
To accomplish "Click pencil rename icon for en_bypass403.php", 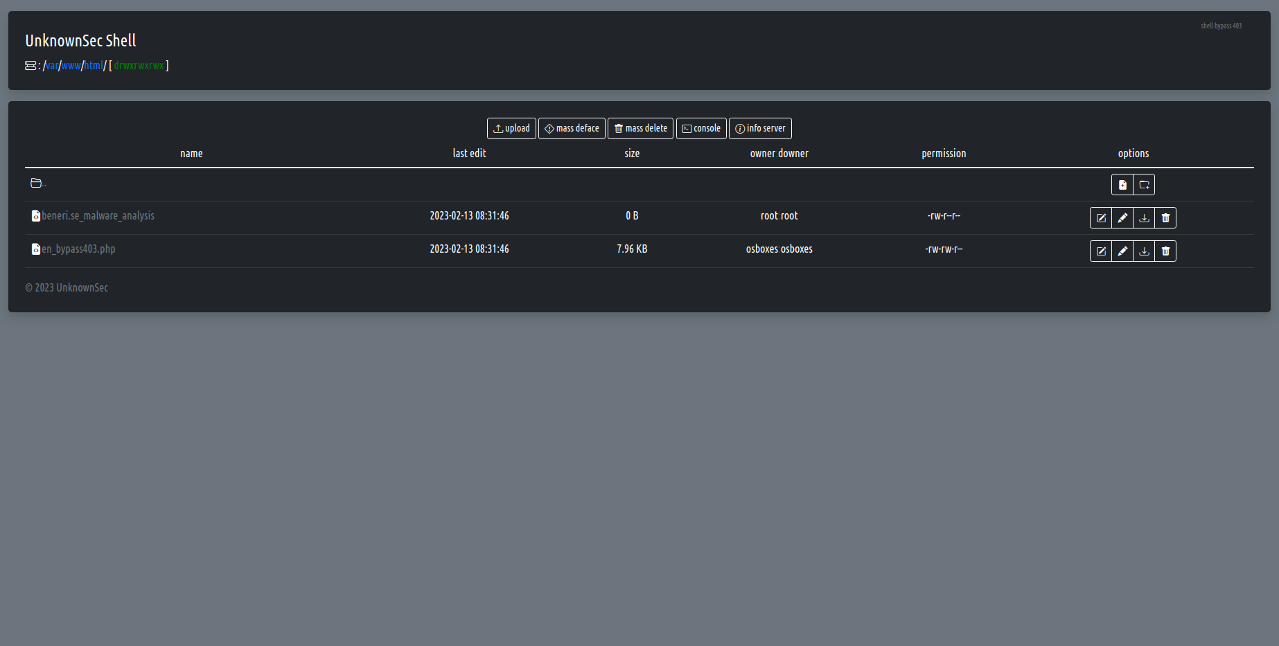I will click(x=1122, y=251).
